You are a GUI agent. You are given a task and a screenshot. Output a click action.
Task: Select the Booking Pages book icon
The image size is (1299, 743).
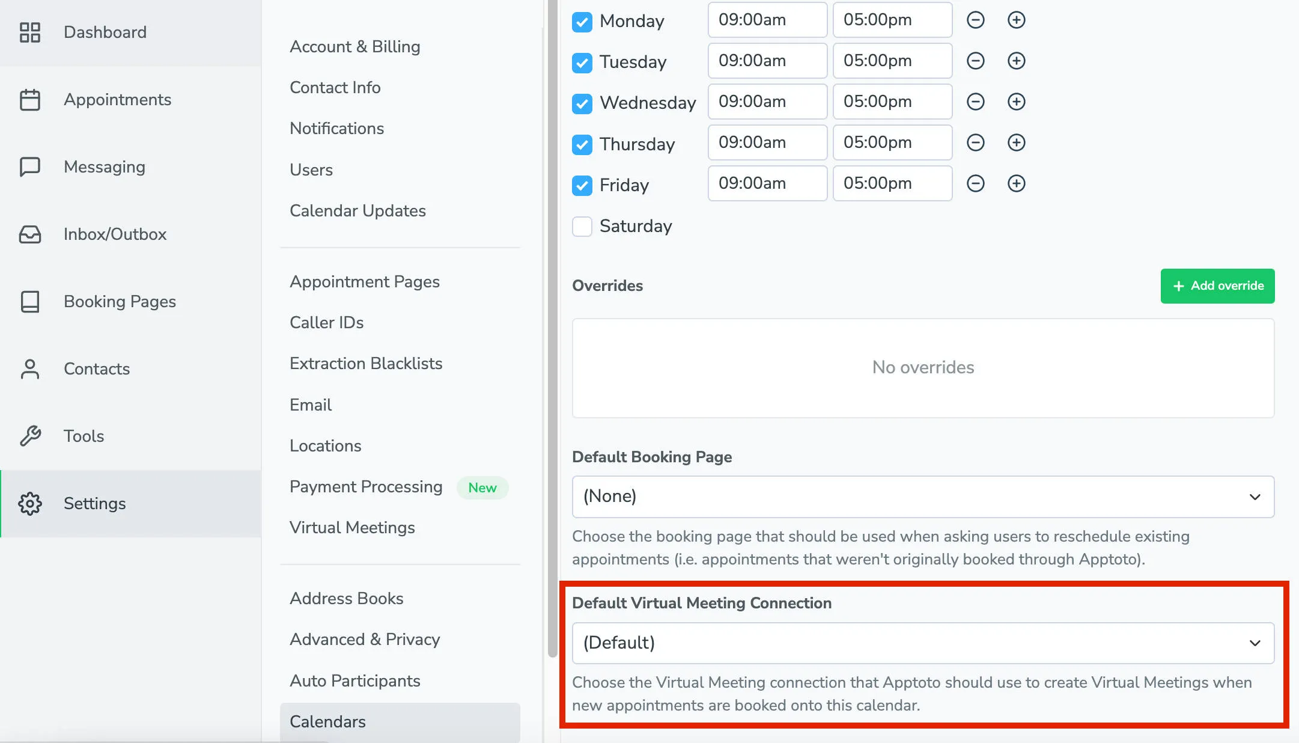[x=31, y=301]
